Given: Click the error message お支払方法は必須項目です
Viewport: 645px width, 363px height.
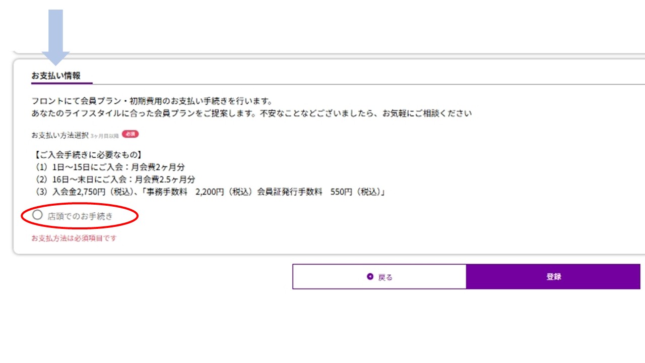Looking at the screenshot, I should (x=74, y=238).
